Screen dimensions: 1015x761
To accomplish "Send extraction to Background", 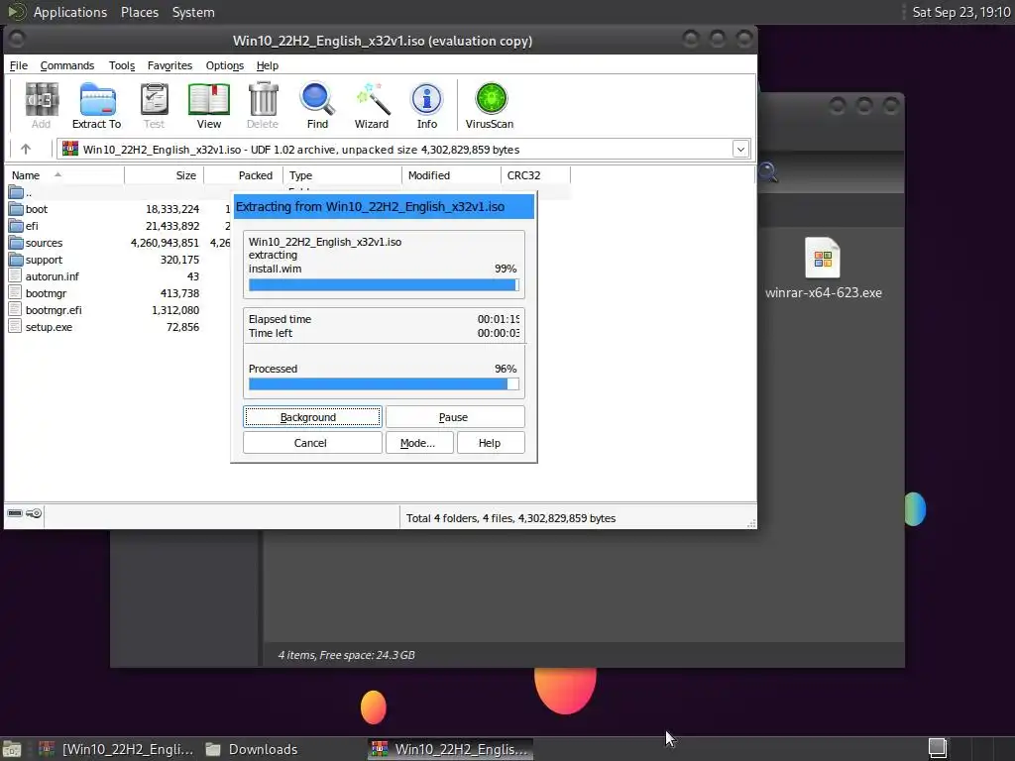I will coord(312,417).
